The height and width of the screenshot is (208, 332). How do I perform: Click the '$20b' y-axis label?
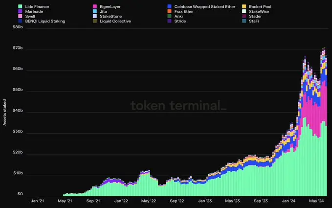18,152
